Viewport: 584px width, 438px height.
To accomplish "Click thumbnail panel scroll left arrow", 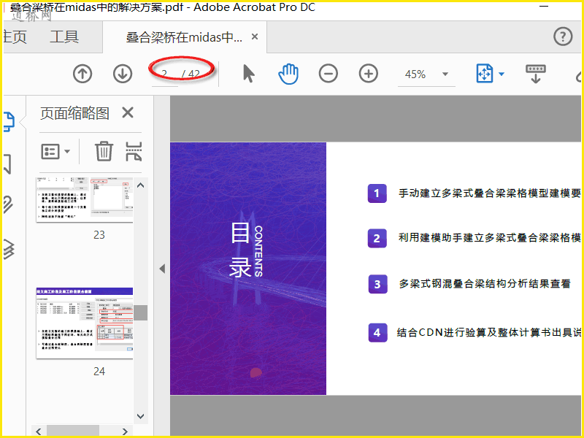I will (x=39, y=431).
